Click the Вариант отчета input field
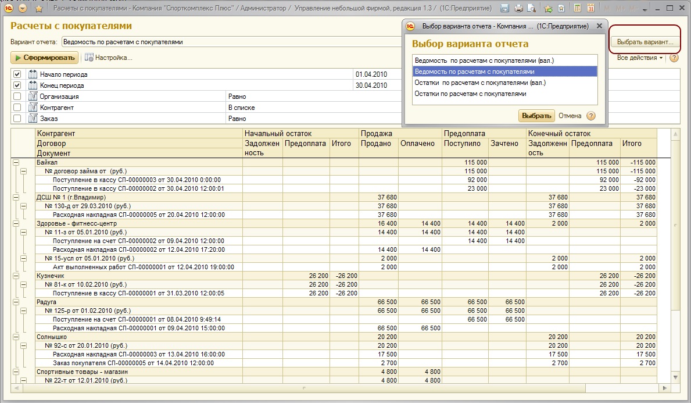691x403 pixels. tap(232, 42)
